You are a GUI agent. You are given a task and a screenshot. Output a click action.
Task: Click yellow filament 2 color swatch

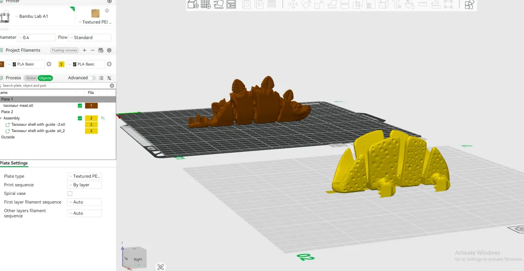tap(61, 64)
